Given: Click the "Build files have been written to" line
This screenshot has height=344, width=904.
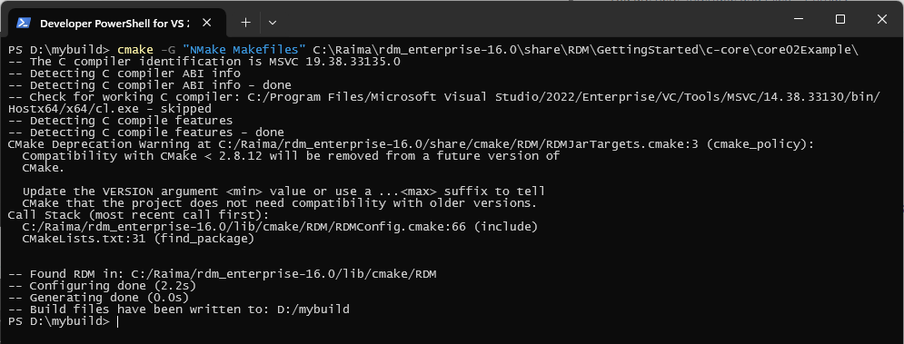Looking at the screenshot, I should pyautogui.click(x=179, y=310).
